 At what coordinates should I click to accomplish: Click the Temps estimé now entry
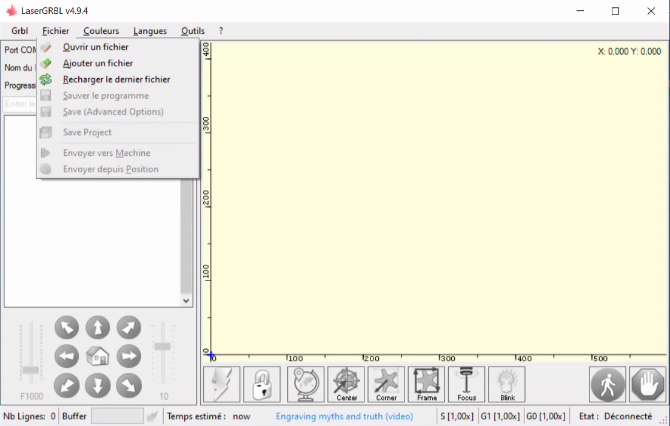(209, 416)
